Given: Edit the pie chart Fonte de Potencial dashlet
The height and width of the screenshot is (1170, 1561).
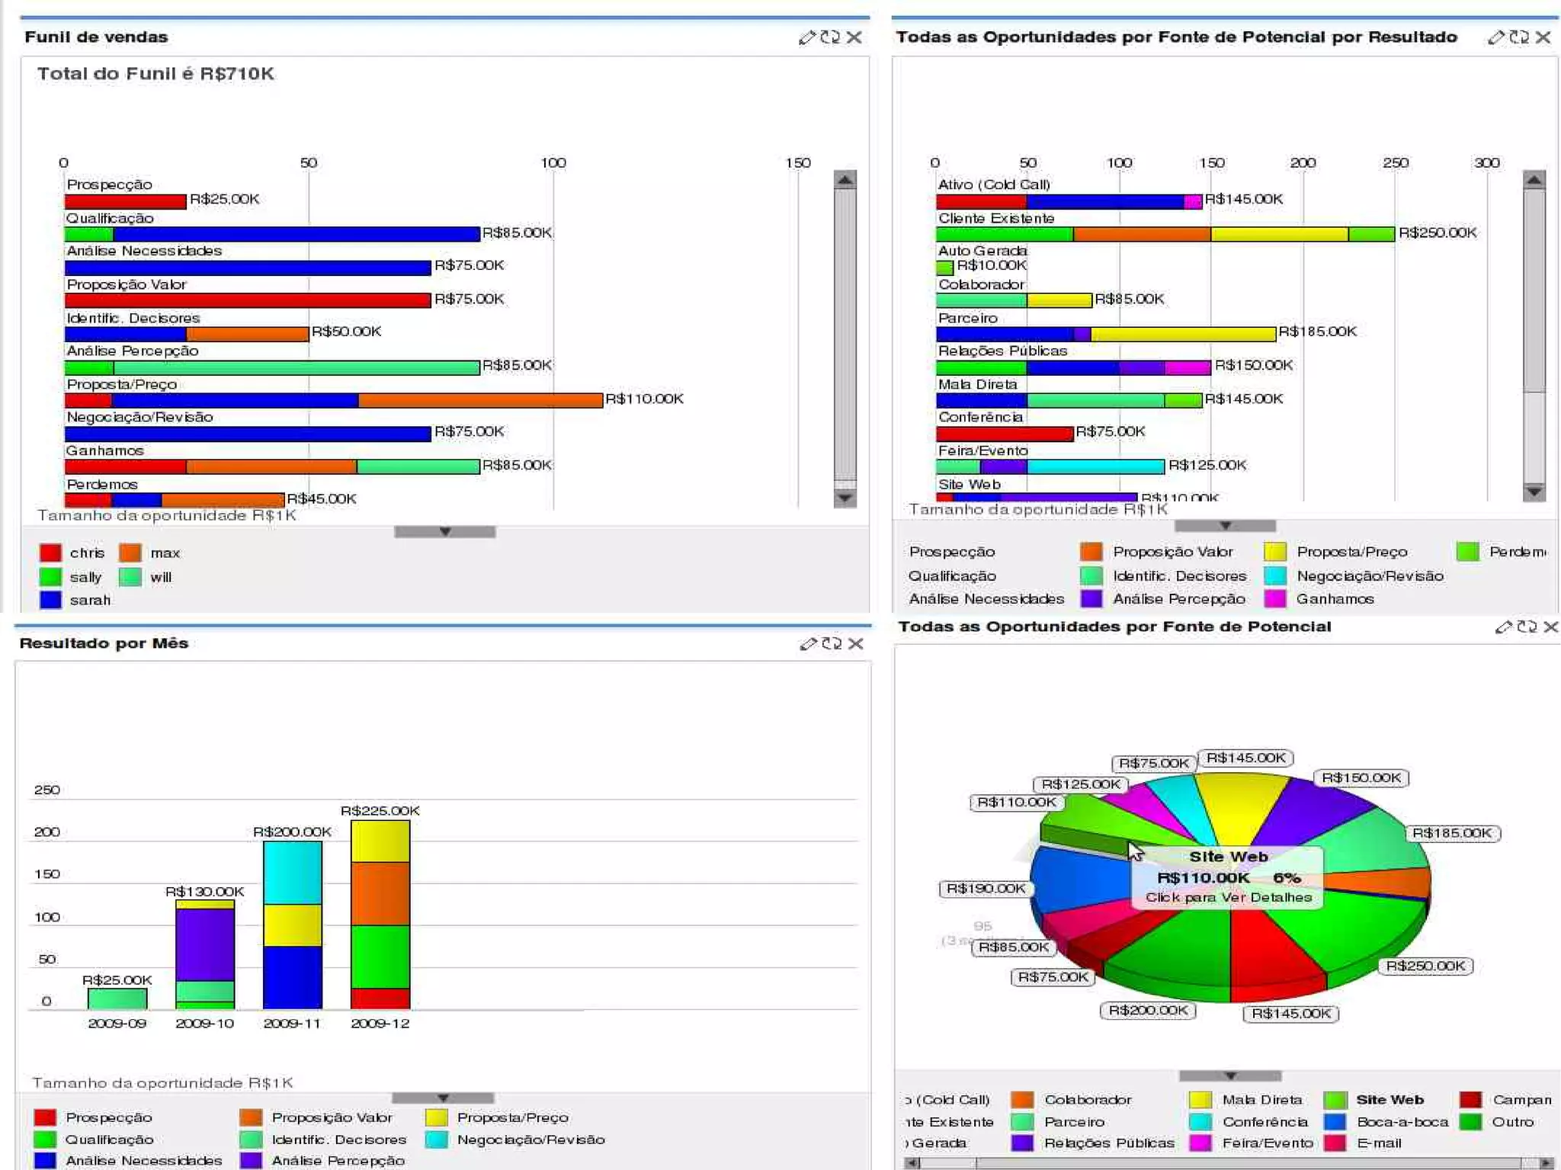Looking at the screenshot, I should (x=1503, y=627).
